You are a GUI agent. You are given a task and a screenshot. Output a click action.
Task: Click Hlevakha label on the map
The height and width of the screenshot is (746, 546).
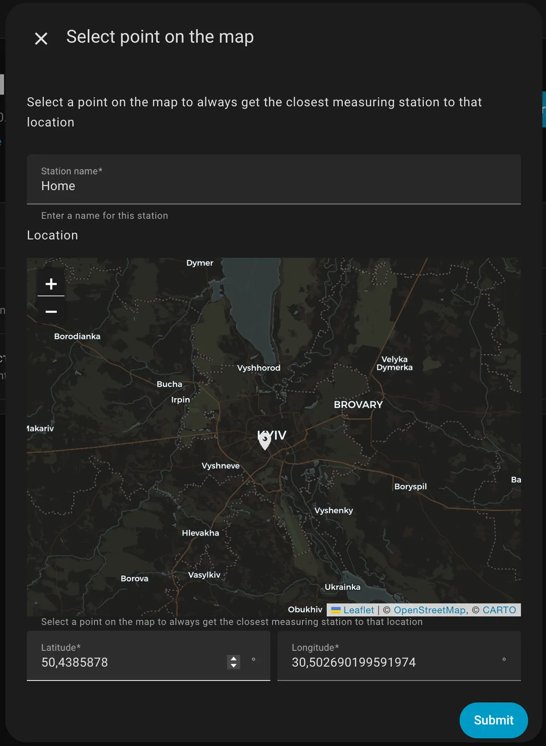point(200,533)
